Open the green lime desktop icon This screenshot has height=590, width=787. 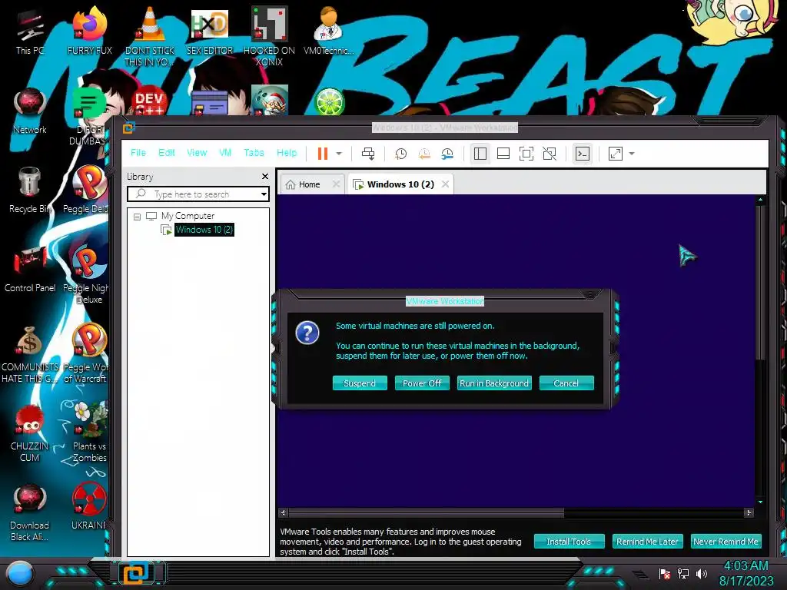[x=329, y=101]
